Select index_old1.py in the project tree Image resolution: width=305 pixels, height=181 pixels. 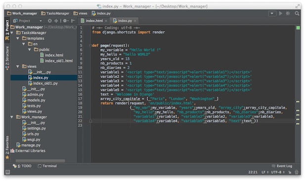click(43, 83)
